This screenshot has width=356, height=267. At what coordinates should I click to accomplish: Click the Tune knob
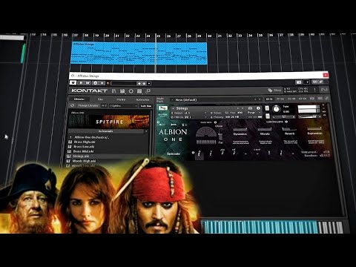pyautogui.click(x=277, y=109)
